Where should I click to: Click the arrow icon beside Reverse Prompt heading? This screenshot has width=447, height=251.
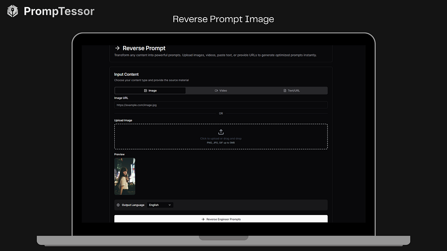(x=117, y=48)
